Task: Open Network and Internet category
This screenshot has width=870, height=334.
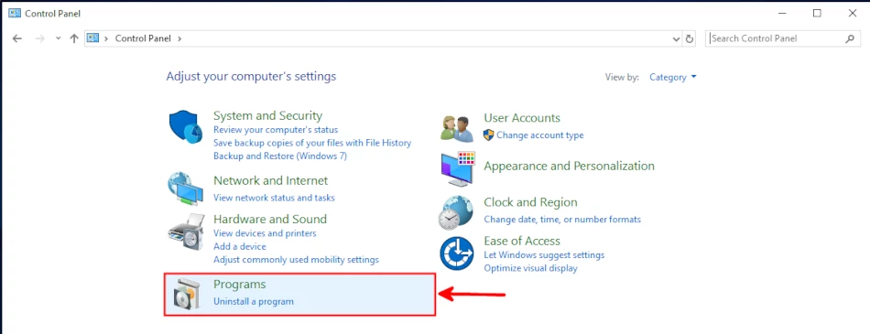Action: point(271,180)
